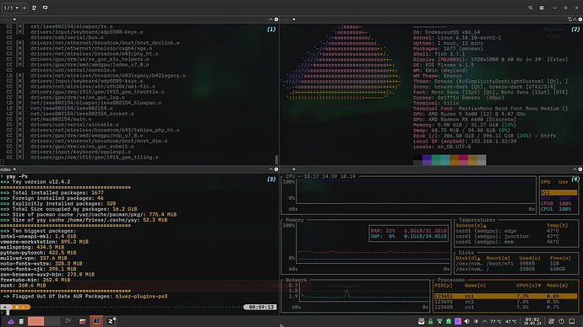The image size is (583, 327).
Task: Open terminal 1 title dropdown arrow
Action: click(x=14, y=19)
